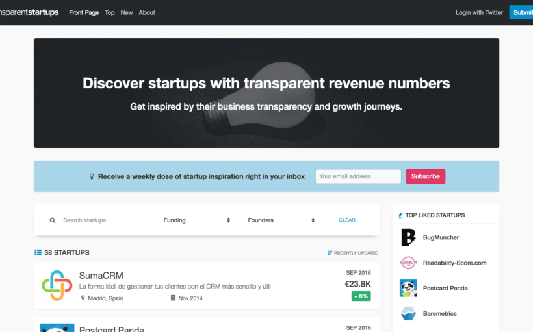533x332 pixels.
Task: Click the hero headline about transparent revenue
Action: tap(266, 83)
